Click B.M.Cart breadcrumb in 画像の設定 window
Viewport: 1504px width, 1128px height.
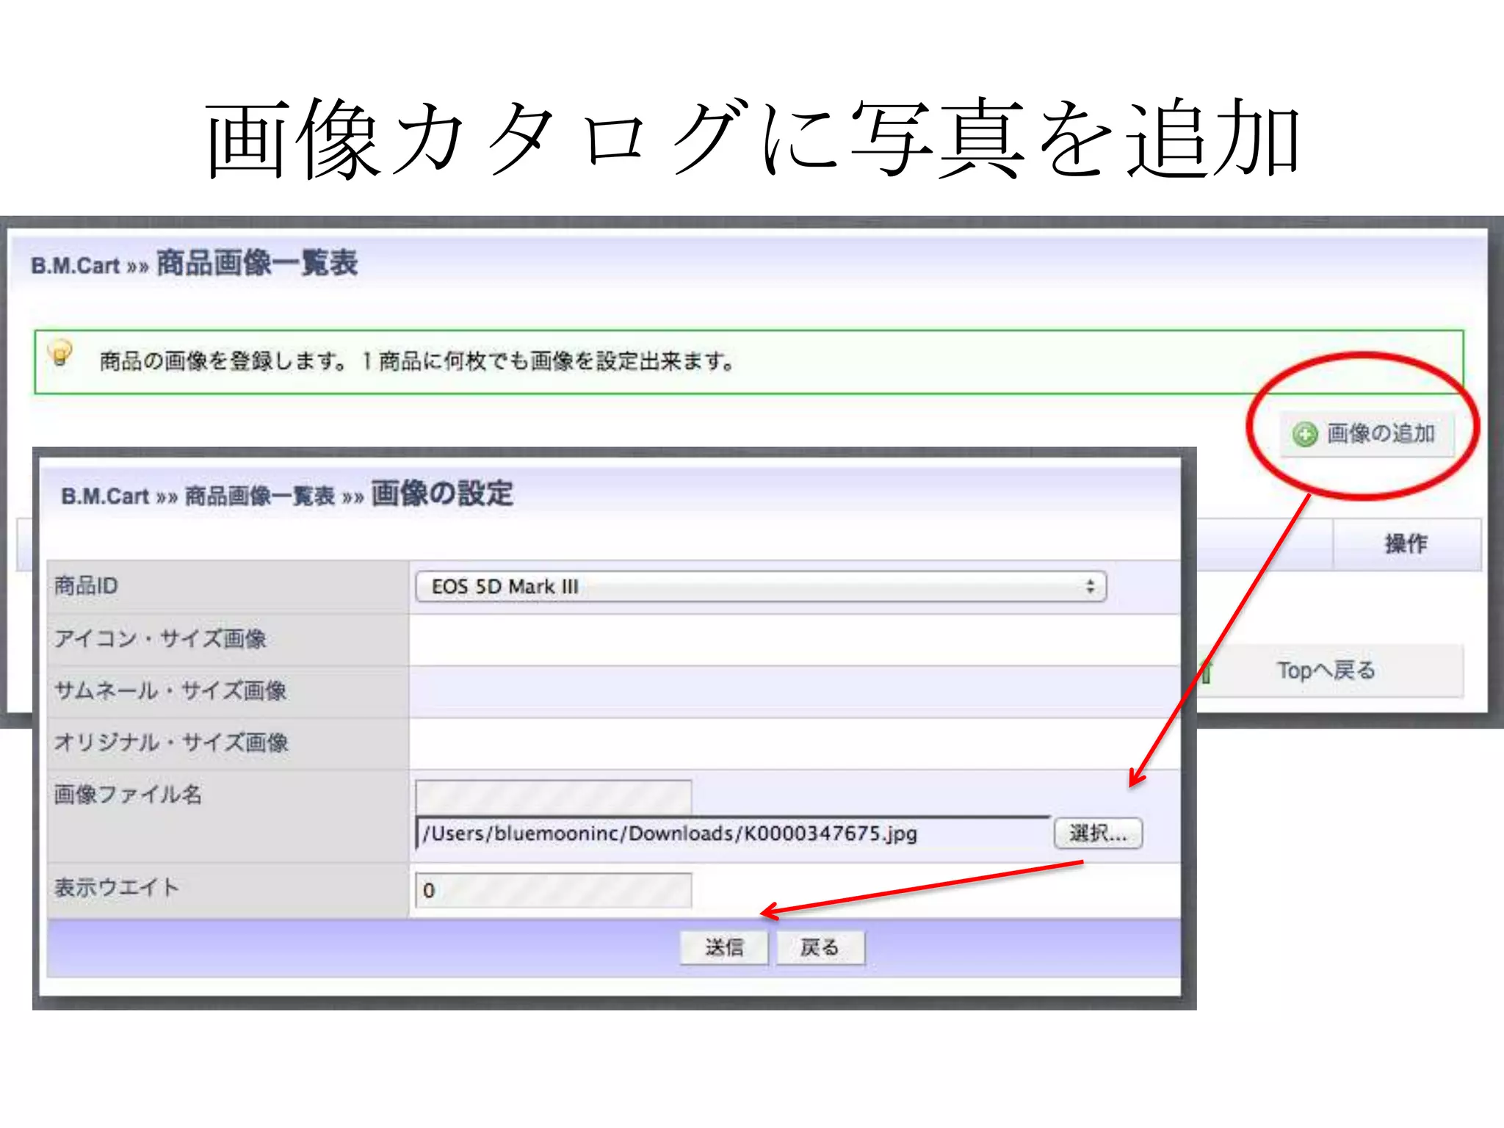105,496
